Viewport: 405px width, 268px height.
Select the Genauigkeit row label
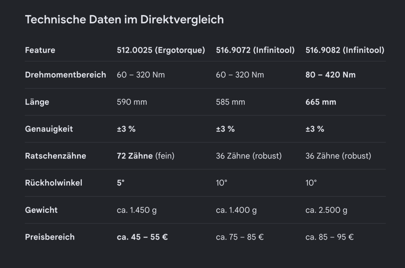[x=49, y=129]
